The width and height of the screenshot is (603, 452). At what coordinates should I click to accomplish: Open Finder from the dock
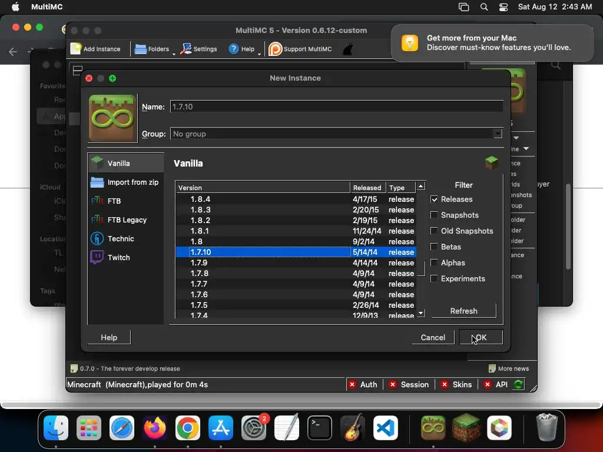pos(56,428)
